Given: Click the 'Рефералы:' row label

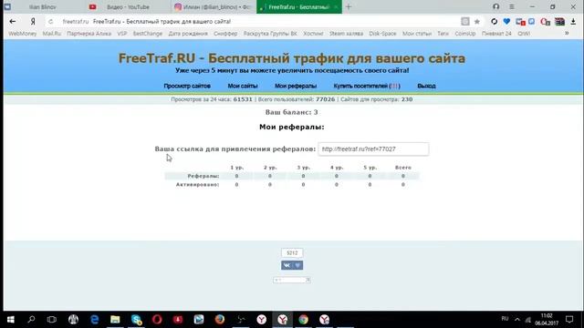Looking at the screenshot, I should tap(203, 176).
